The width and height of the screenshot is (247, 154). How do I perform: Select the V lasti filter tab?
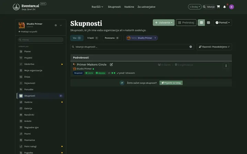(x=93, y=38)
